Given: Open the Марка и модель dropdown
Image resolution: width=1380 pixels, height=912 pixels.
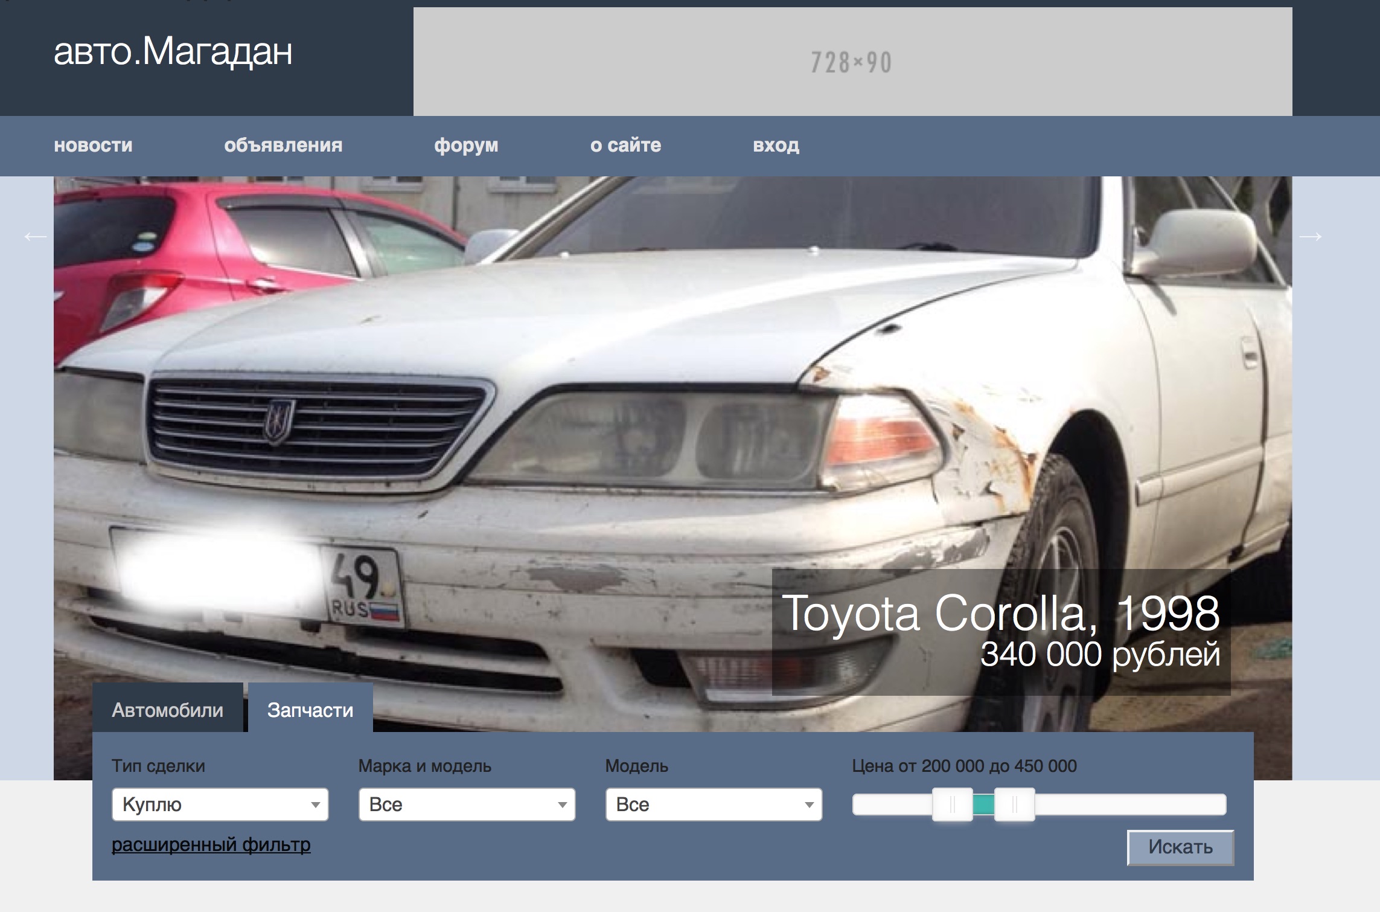Looking at the screenshot, I should pos(467,804).
